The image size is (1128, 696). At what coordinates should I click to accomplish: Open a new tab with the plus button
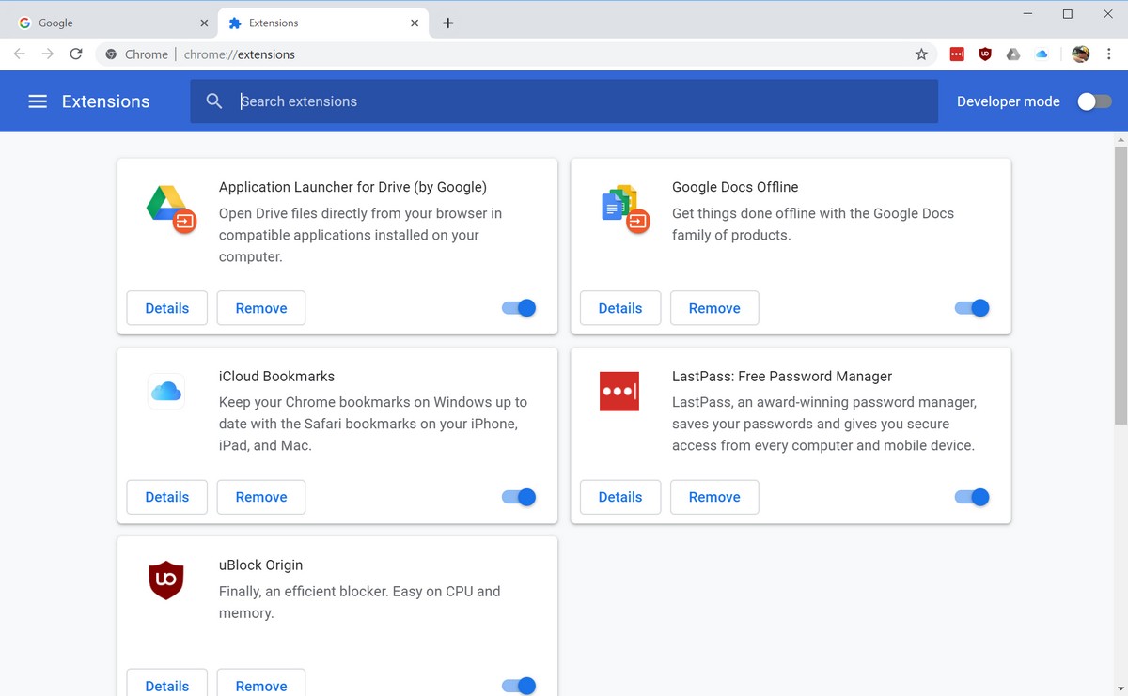point(448,23)
